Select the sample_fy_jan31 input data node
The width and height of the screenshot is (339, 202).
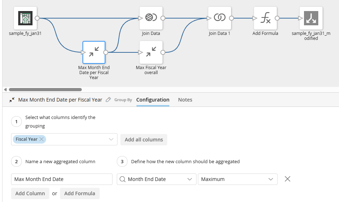(x=25, y=18)
